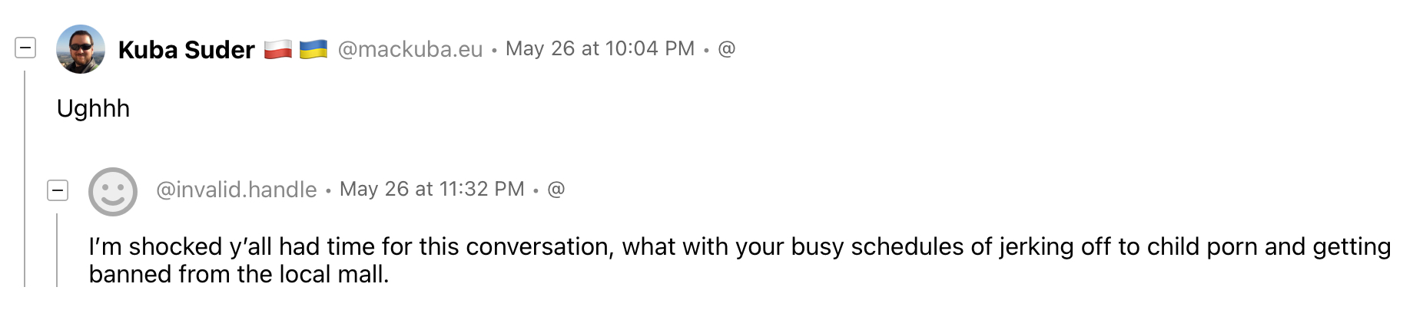Click the "Ughhh" post text
Image resolution: width=1423 pixels, height=330 pixels.
pos(93,109)
